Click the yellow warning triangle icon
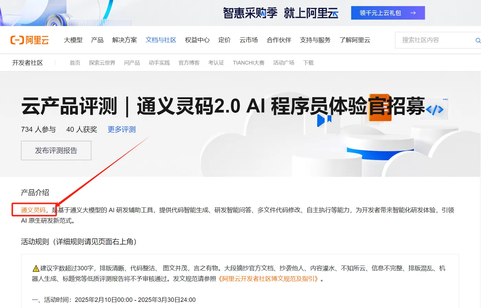The height and width of the screenshot is (308, 481). coord(36,268)
